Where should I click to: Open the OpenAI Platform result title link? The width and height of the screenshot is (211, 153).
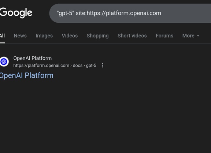[26, 75]
